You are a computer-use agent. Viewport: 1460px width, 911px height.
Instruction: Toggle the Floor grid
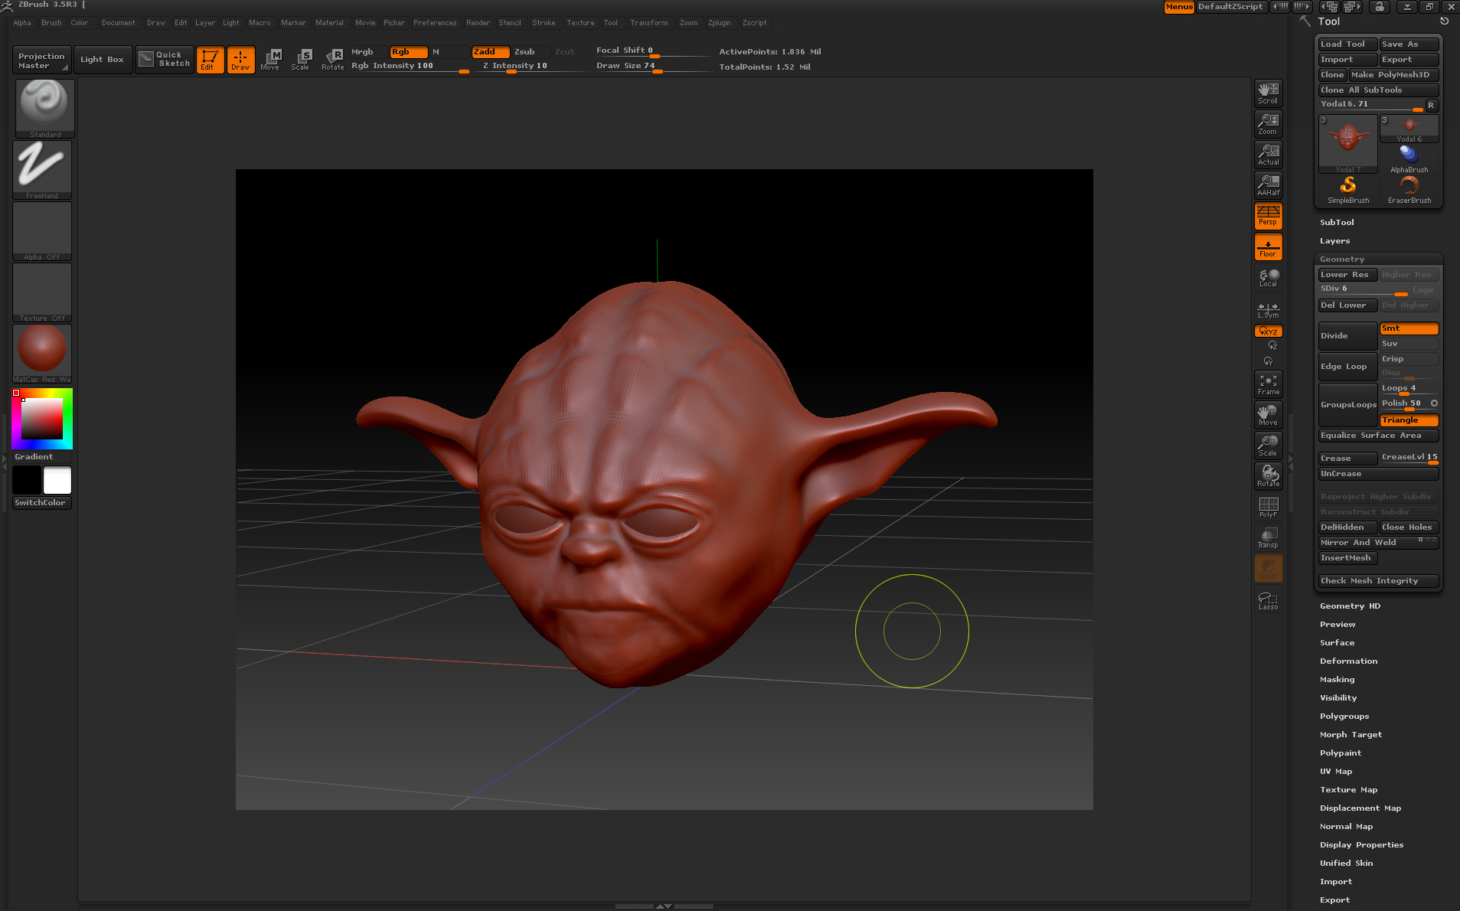point(1268,247)
